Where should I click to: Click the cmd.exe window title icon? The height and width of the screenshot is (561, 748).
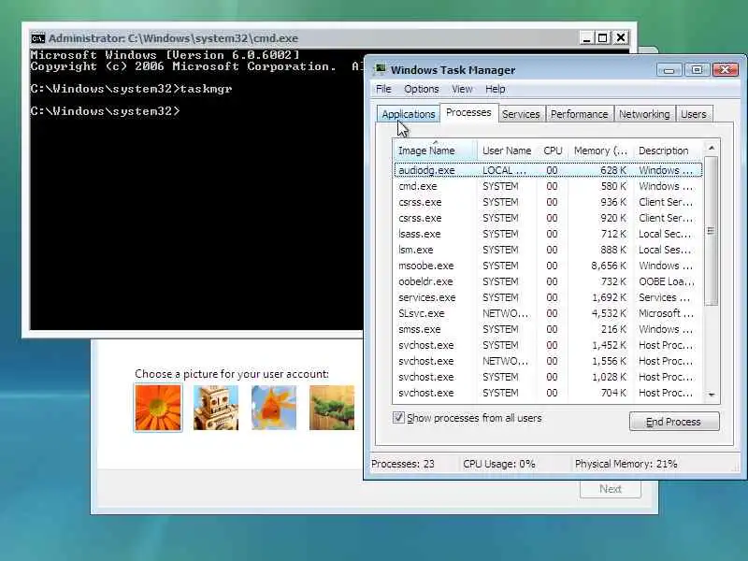(37, 38)
